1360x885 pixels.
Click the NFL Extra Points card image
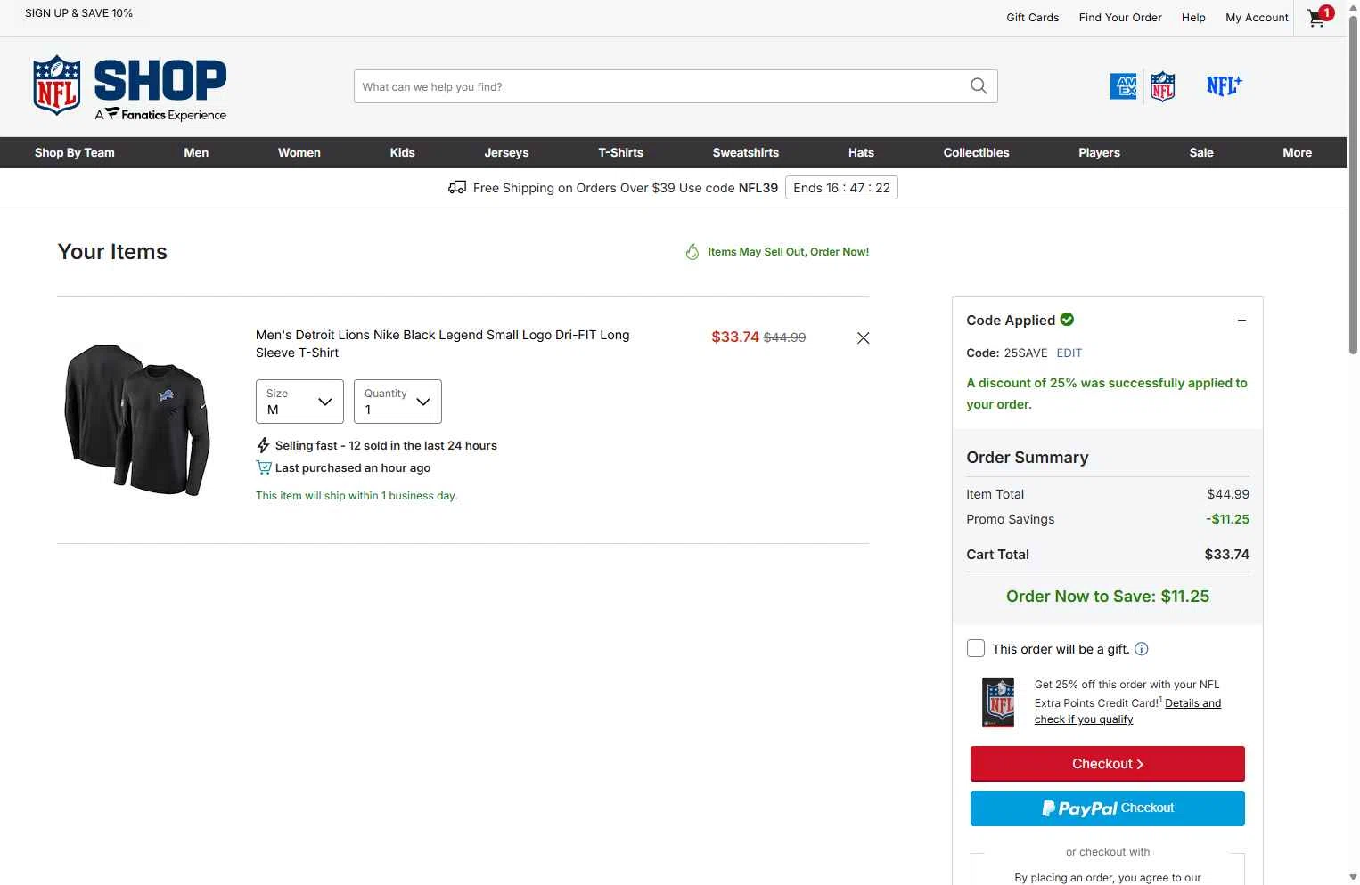(x=998, y=702)
